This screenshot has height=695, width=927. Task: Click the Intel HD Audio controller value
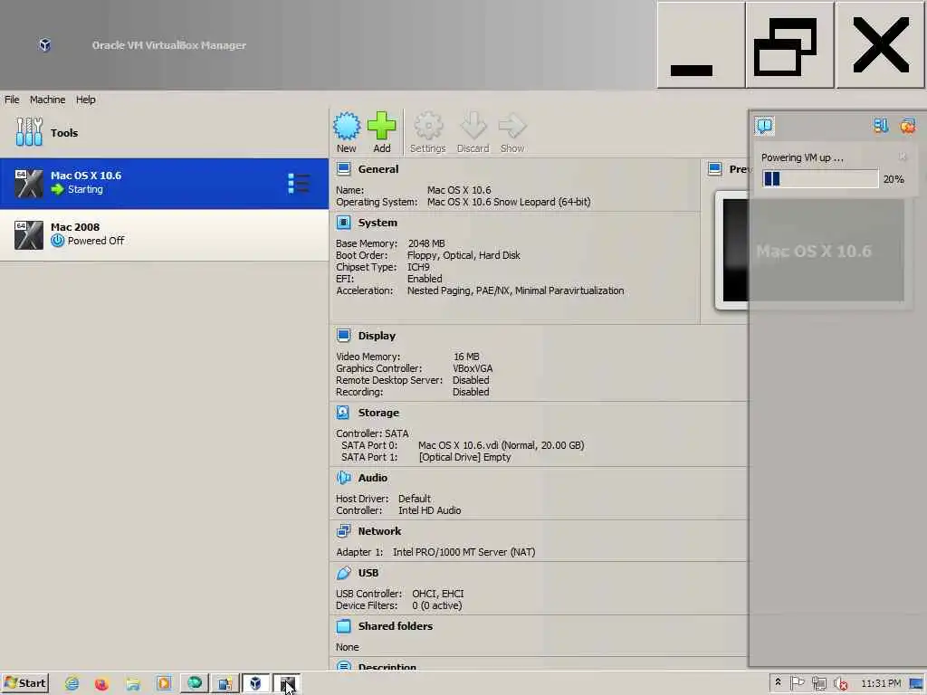point(429,510)
